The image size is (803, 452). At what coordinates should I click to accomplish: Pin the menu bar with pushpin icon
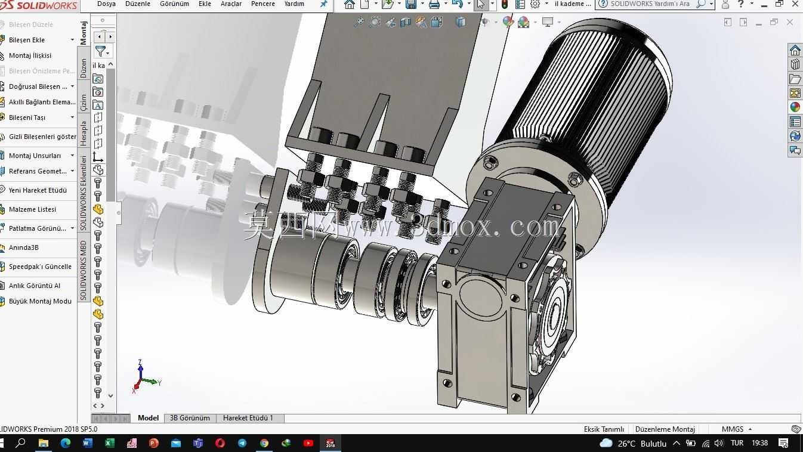(x=323, y=4)
